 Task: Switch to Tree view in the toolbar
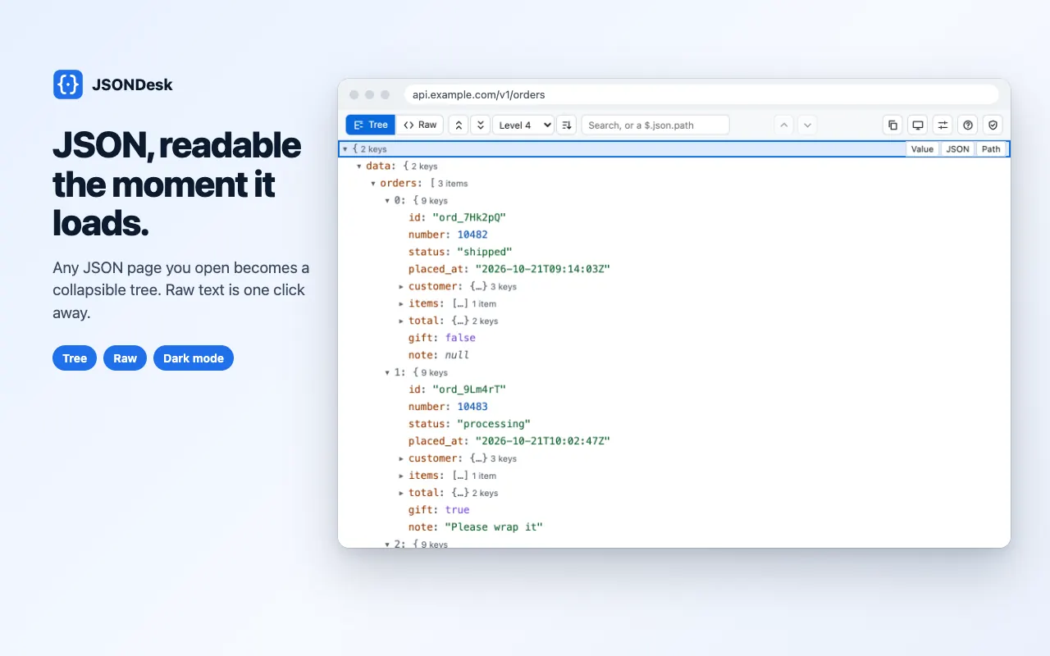[370, 125]
